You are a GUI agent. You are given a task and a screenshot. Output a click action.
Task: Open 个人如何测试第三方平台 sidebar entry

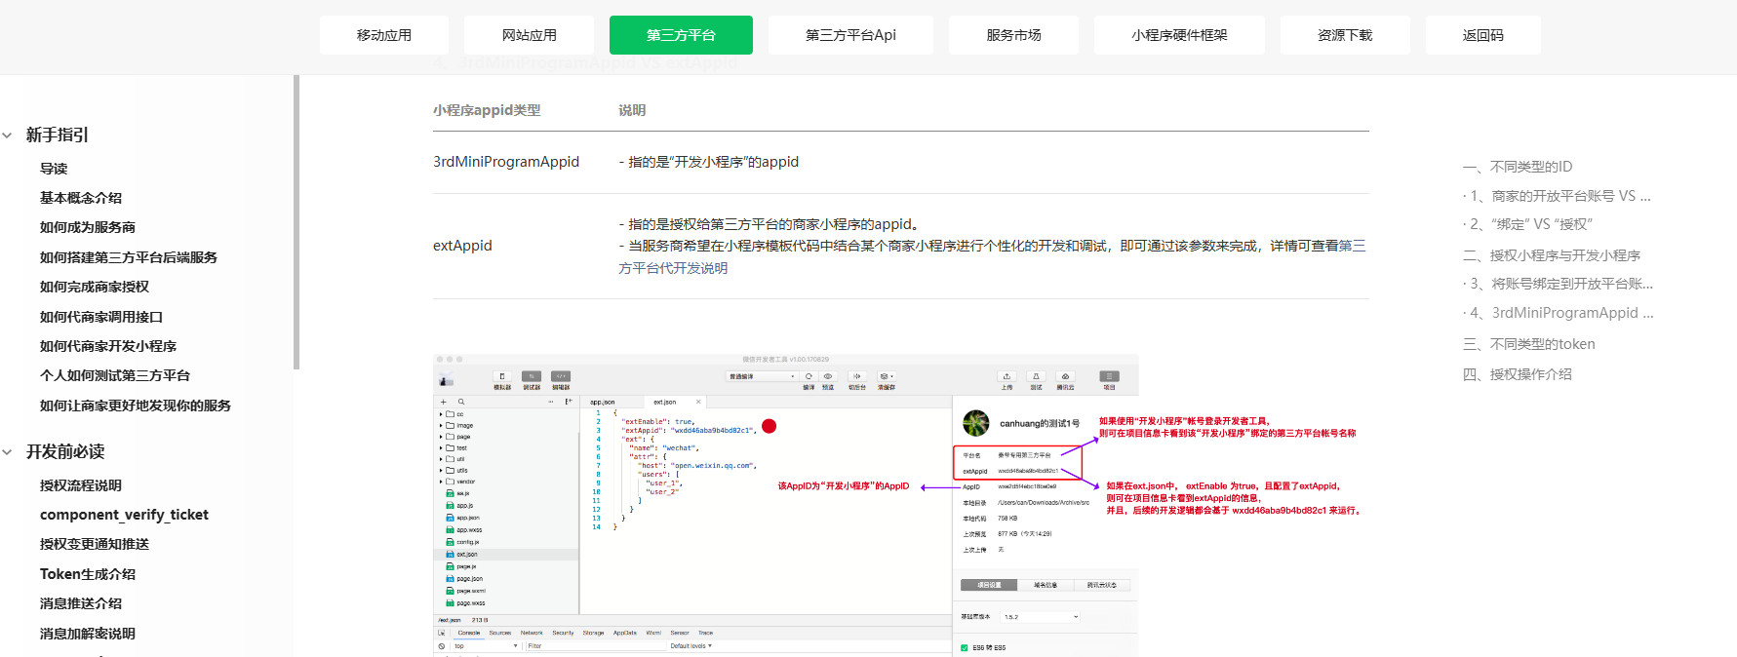115,375
